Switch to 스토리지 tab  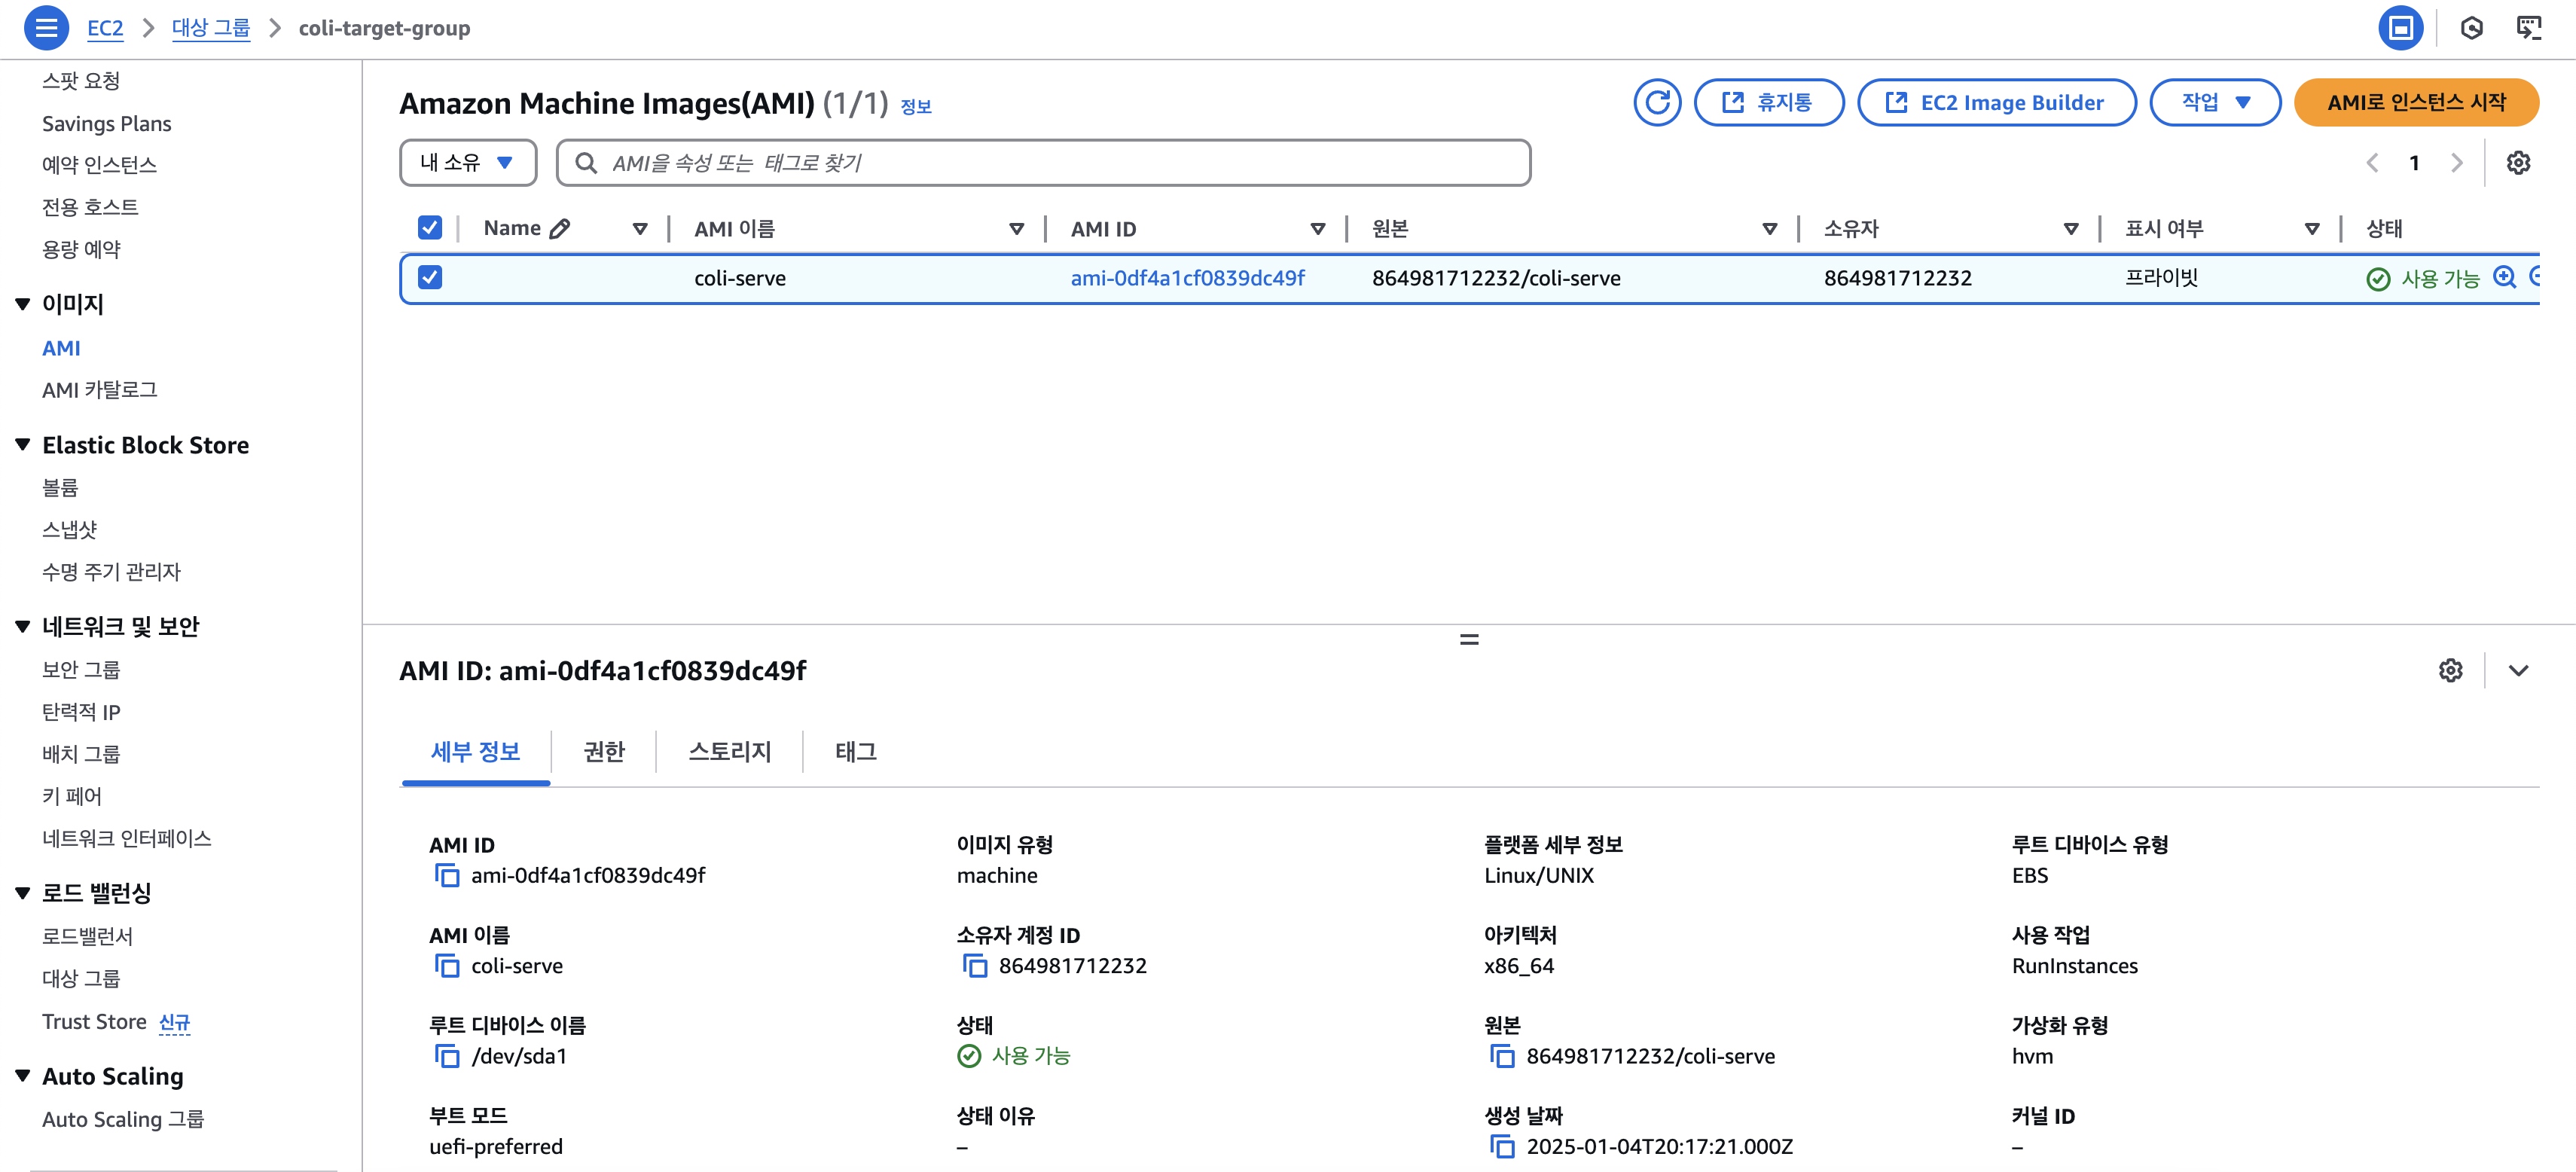pyautogui.click(x=730, y=752)
